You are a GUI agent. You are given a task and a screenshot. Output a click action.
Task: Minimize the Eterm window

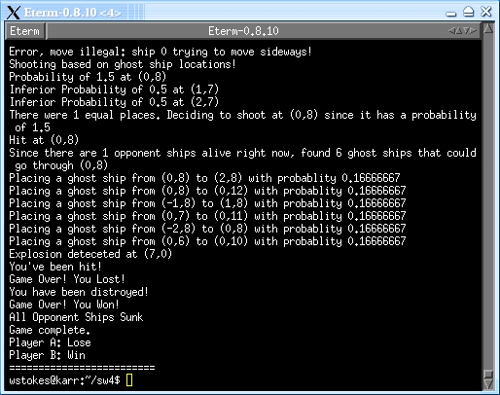[451, 14]
